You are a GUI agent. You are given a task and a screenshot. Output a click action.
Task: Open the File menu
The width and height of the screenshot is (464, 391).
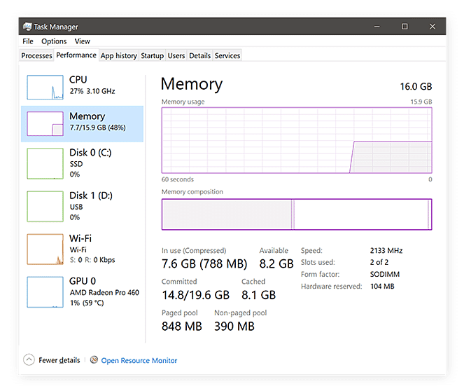[28, 41]
